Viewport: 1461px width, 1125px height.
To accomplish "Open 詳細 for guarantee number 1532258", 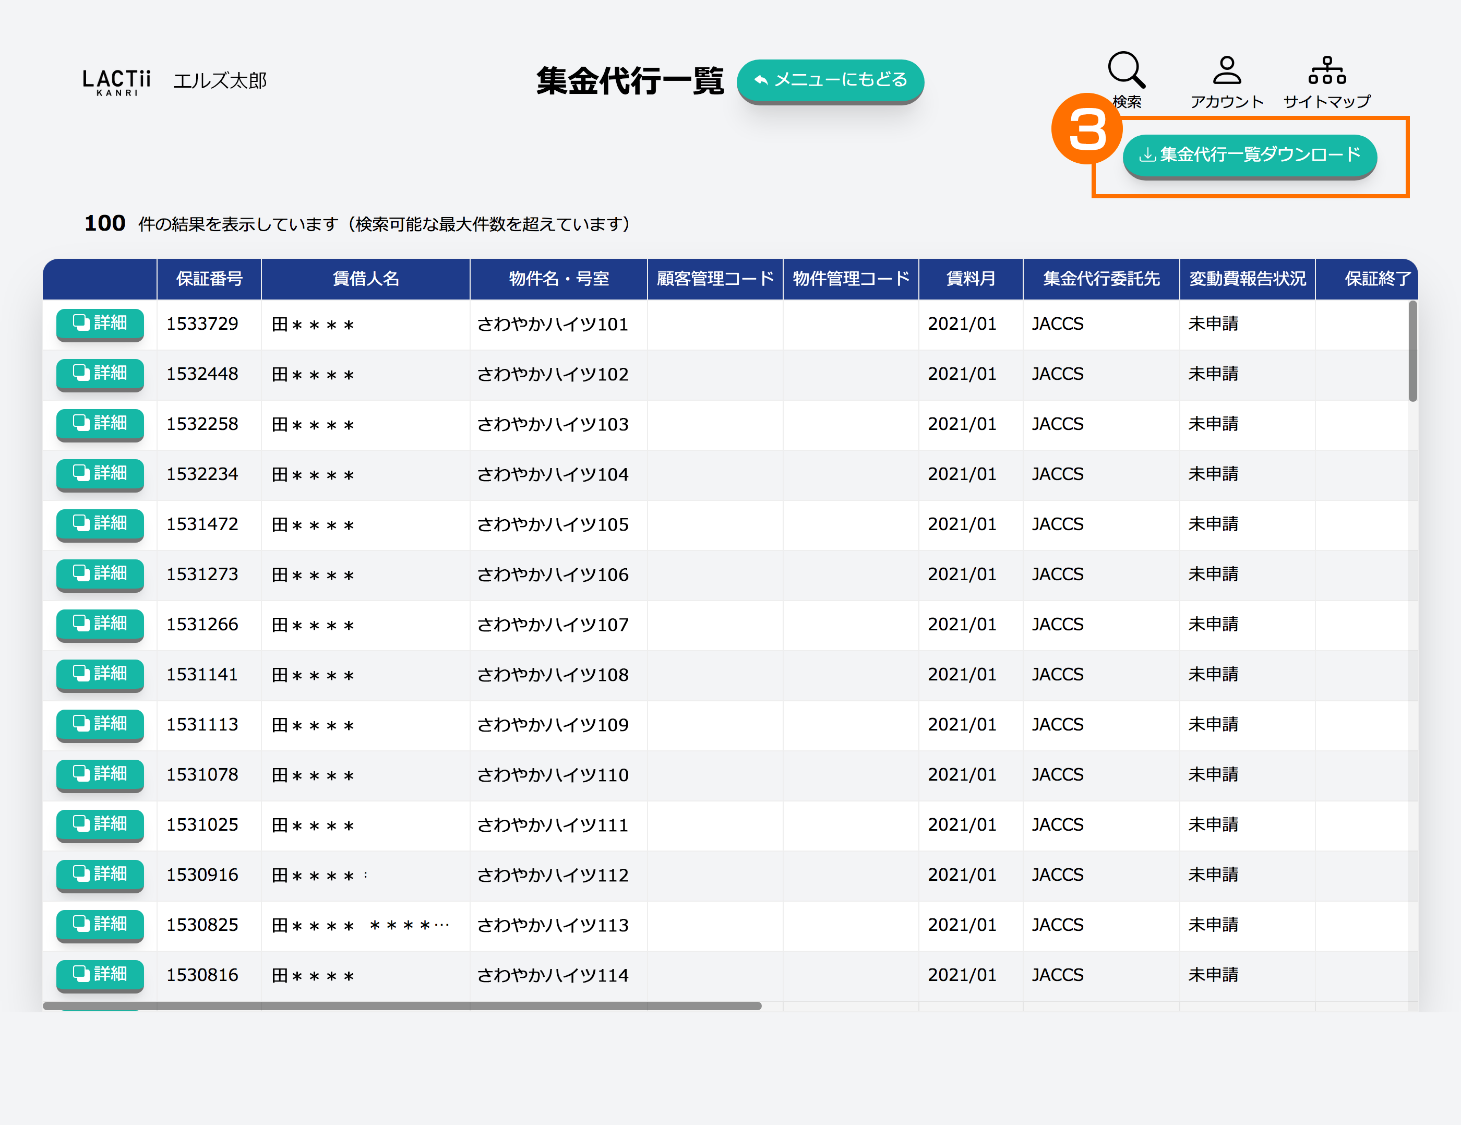I will click(x=100, y=423).
